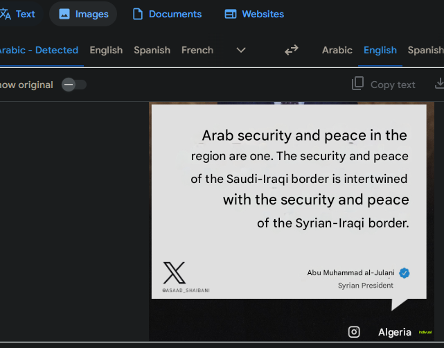
Task: Click the translated quote image
Action: [x=292, y=222]
